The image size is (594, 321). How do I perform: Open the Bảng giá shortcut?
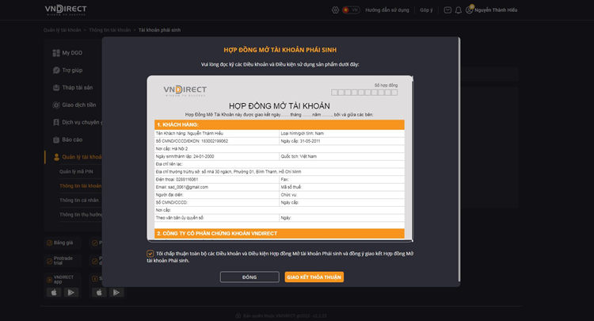(63, 243)
